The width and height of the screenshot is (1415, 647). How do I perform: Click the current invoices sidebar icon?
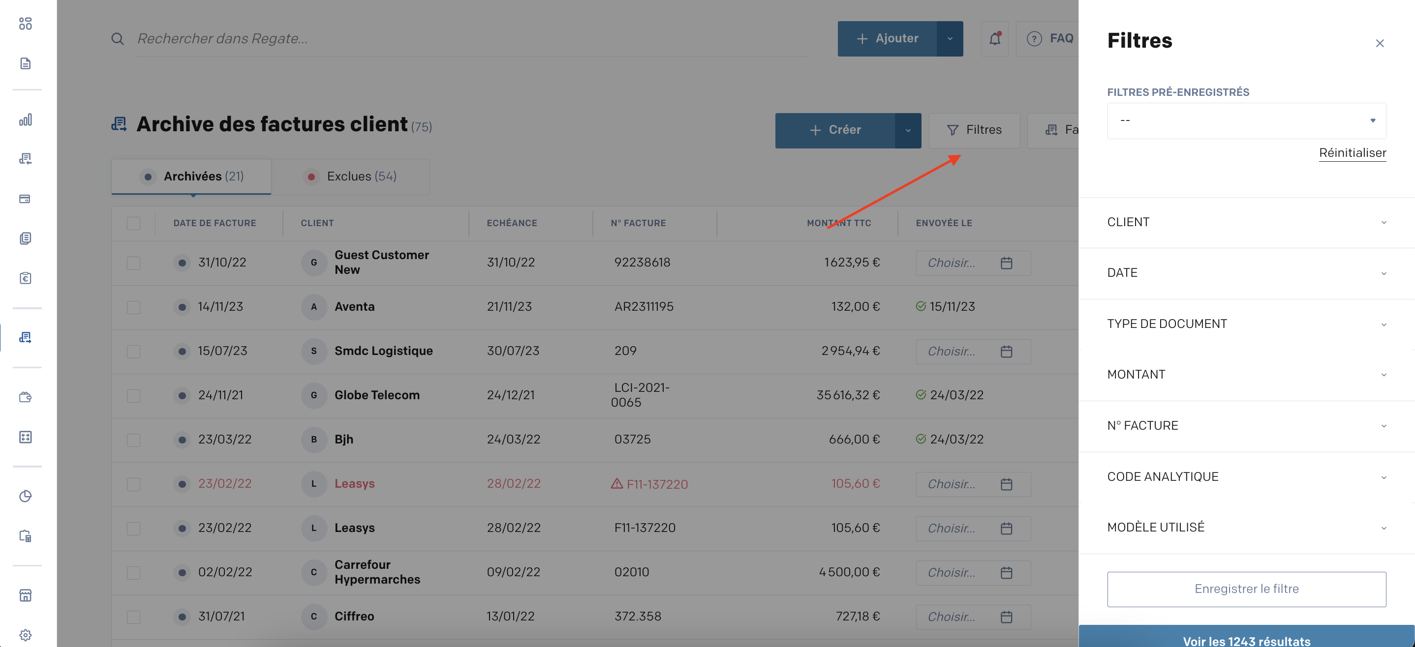point(25,337)
